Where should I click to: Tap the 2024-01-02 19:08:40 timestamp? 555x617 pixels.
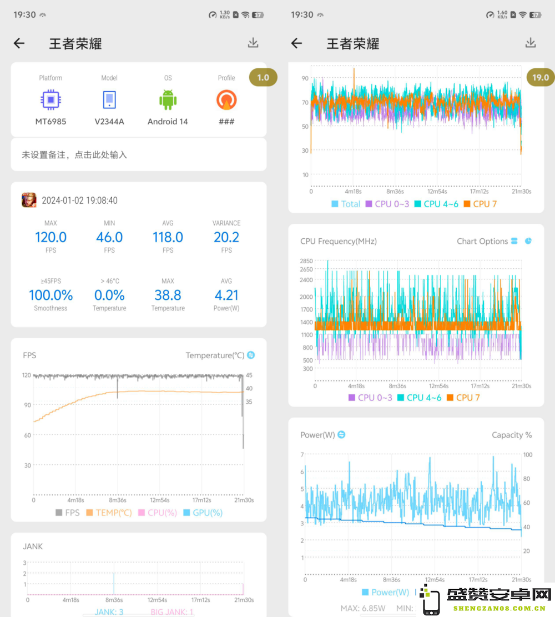79,200
